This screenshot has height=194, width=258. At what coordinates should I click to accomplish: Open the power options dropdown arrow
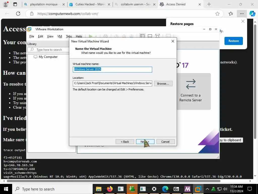(x=96, y=36)
